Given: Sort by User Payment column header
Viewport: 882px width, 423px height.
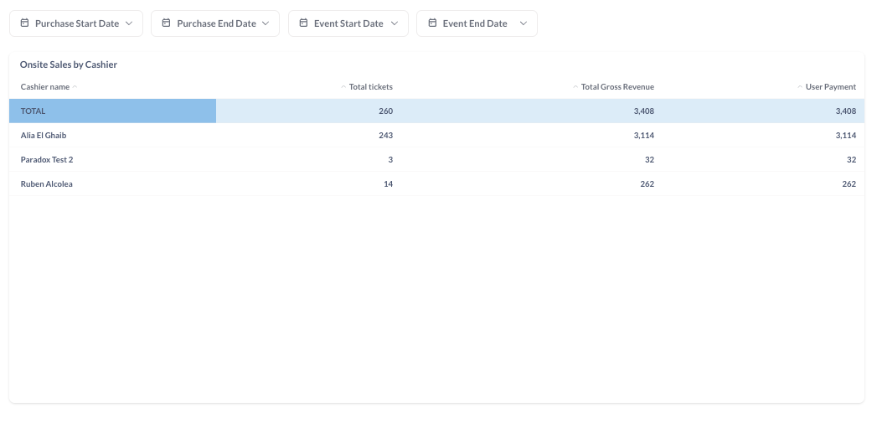Looking at the screenshot, I should [831, 86].
